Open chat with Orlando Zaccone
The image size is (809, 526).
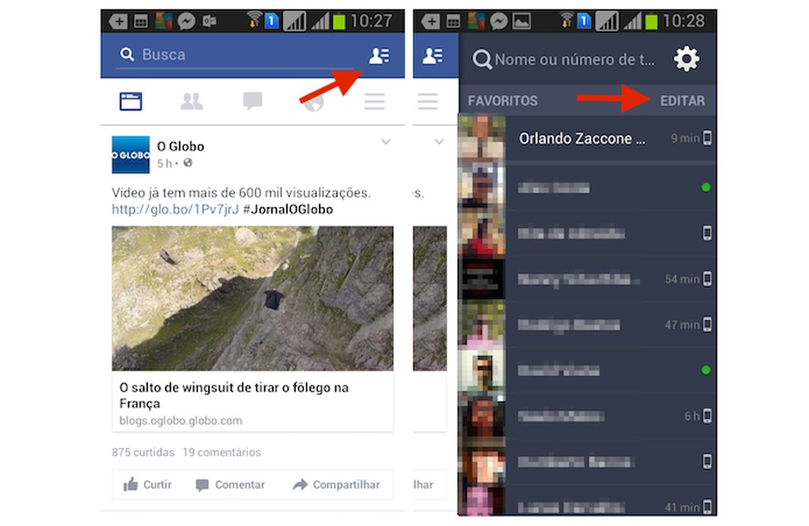pyautogui.click(x=587, y=138)
